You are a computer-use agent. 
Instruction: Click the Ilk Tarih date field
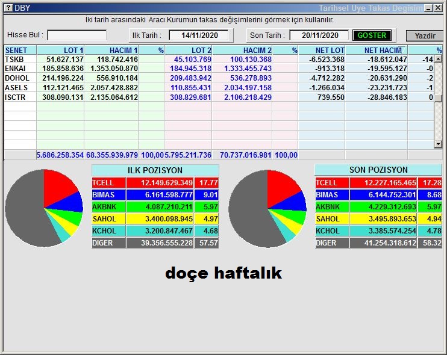pyautogui.click(x=199, y=35)
